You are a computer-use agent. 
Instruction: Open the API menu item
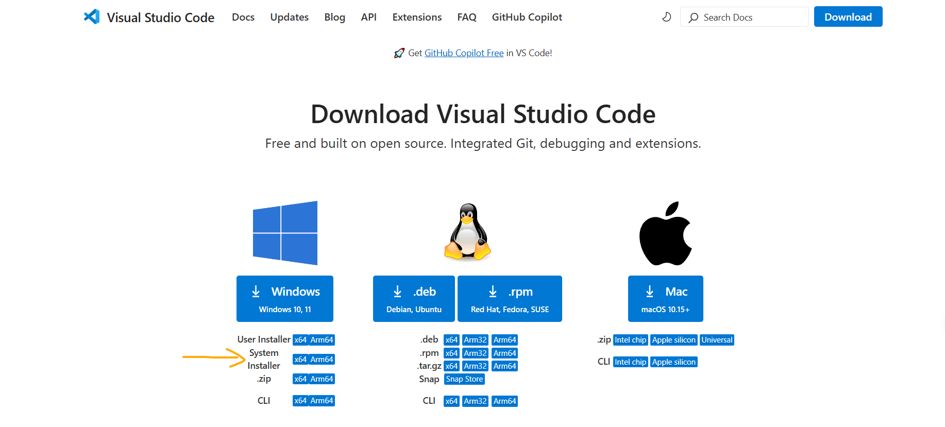(369, 17)
